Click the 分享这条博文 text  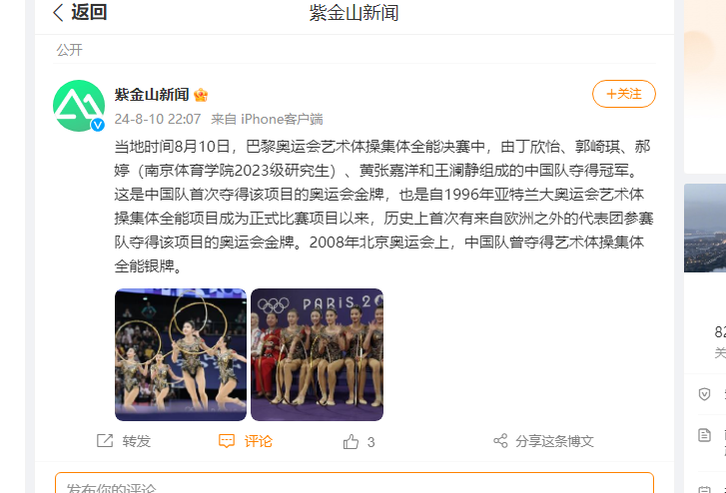click(x=554, y=441)
